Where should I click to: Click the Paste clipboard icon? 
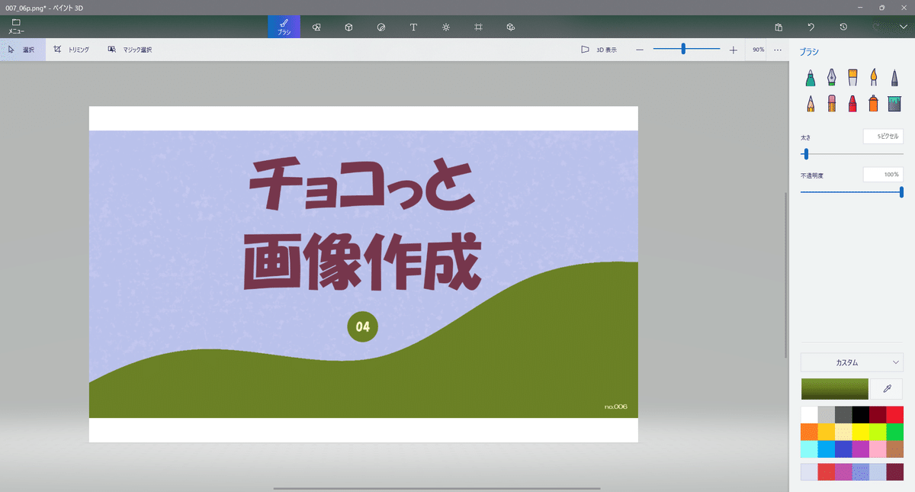pyautogui.click(x=779, y=27)
